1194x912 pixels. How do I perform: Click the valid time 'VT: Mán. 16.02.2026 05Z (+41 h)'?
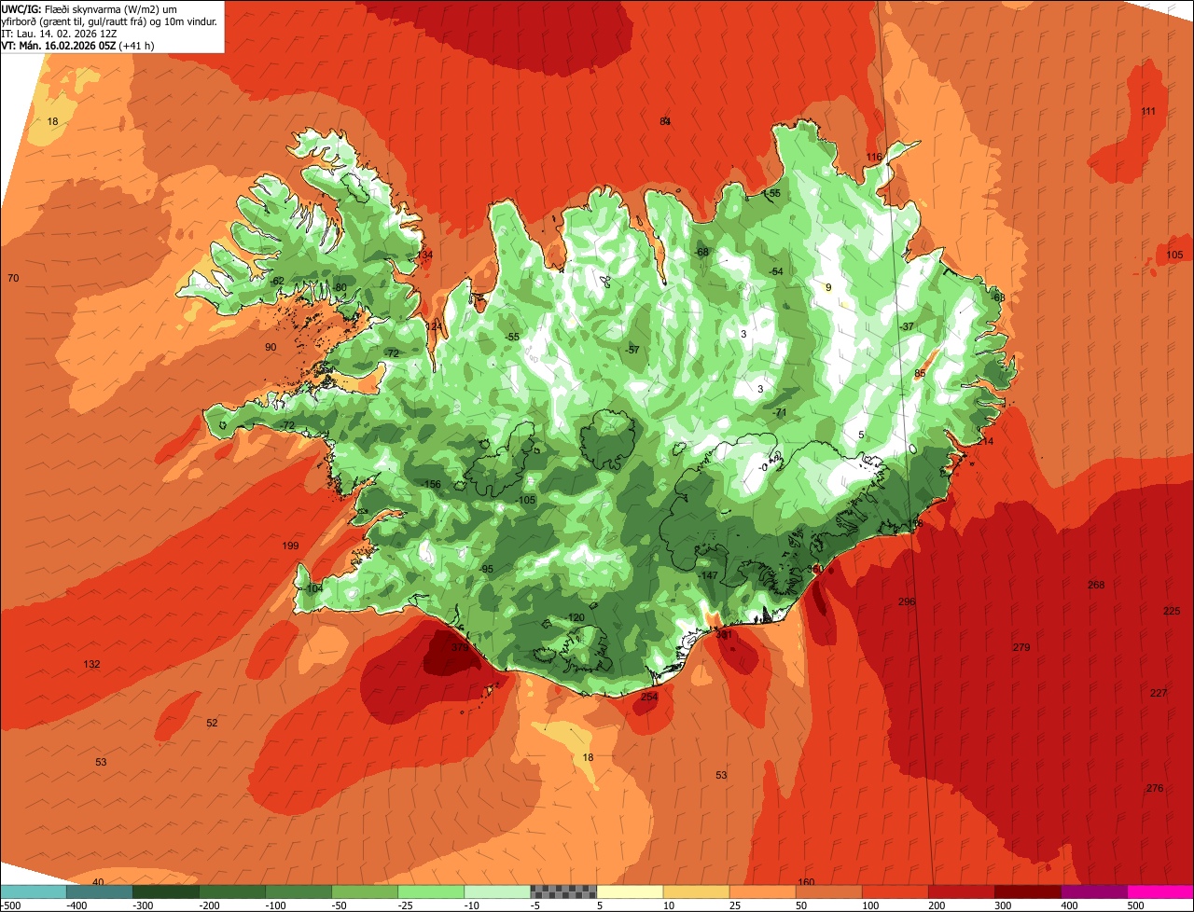pos(77,45)
